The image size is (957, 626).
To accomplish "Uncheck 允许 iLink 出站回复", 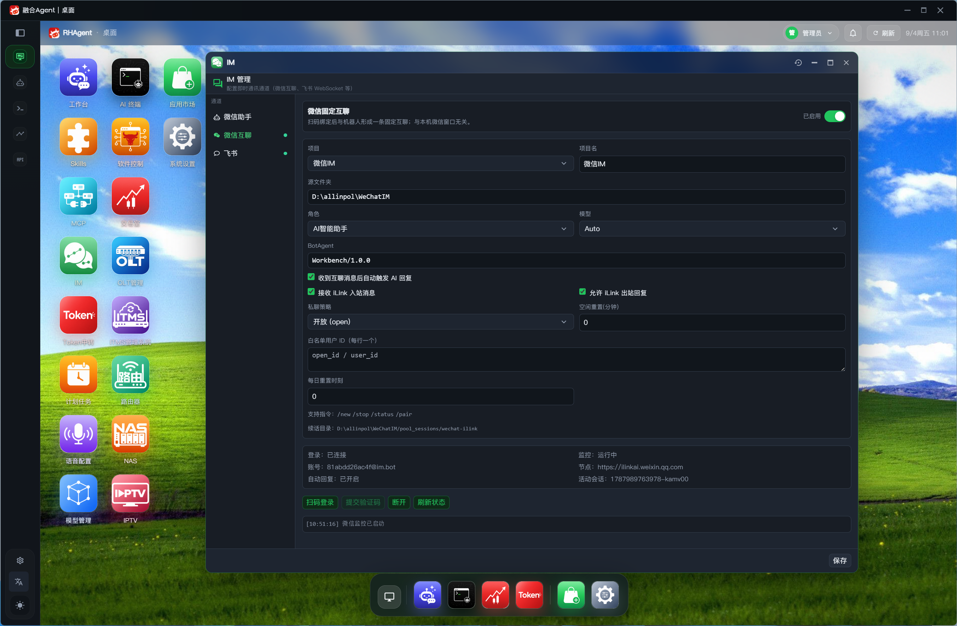I will click(582, 292).
